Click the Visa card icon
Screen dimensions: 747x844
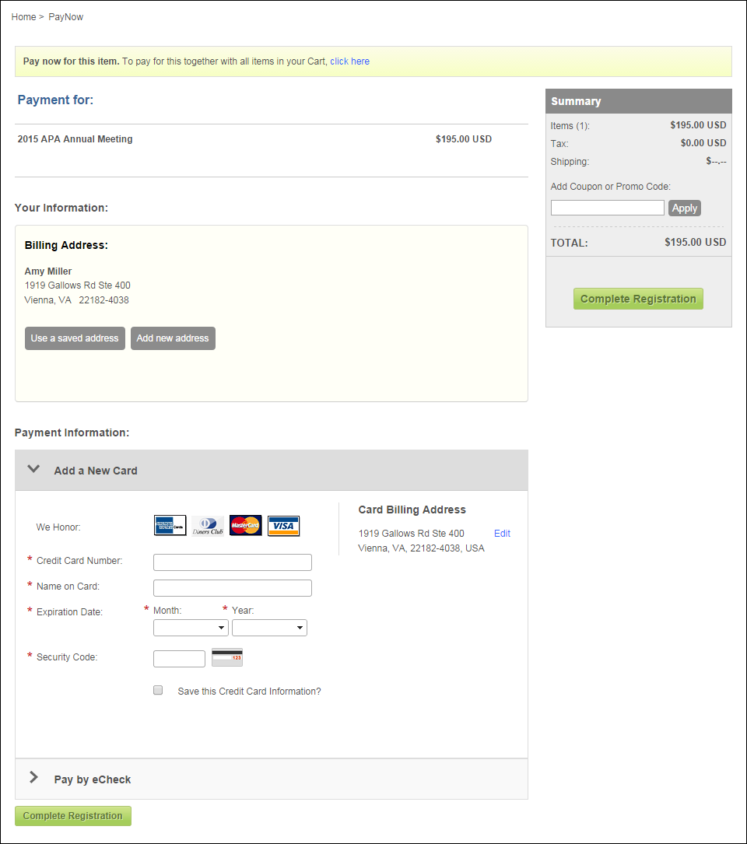[283, 526]
